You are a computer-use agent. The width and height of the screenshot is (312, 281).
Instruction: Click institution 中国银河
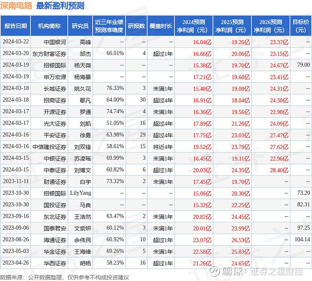point(55,42)
